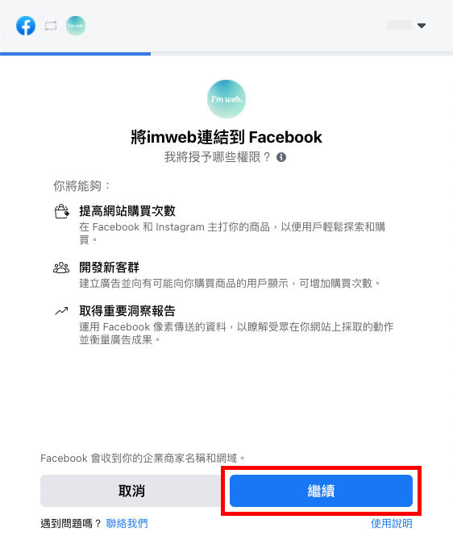The width and height of the screenshot is (453, 540).
Task: Click the 將imweb連結到 Facebook title
Action: click(x=226, y=137)
